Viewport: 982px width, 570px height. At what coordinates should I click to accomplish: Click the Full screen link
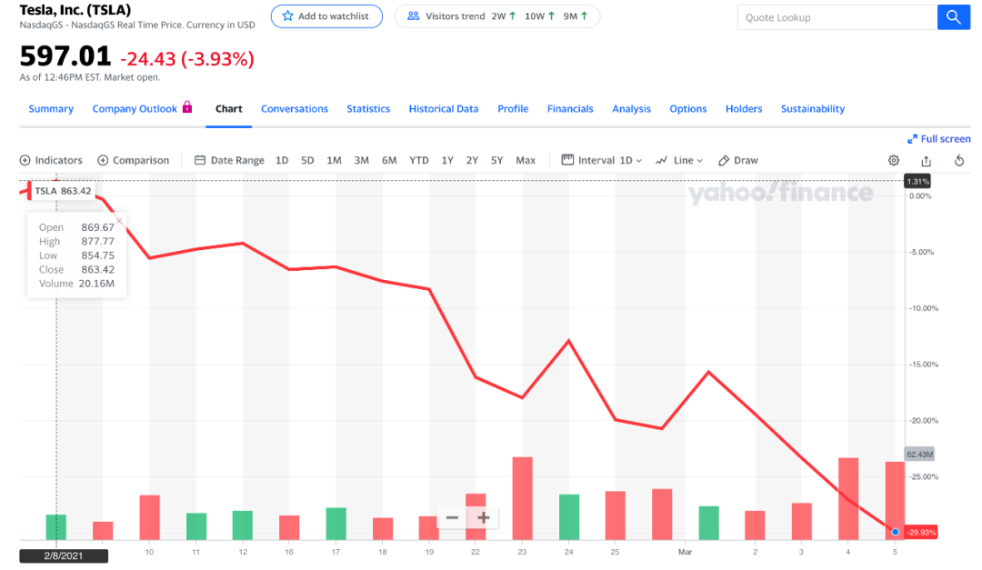(938, 139)
